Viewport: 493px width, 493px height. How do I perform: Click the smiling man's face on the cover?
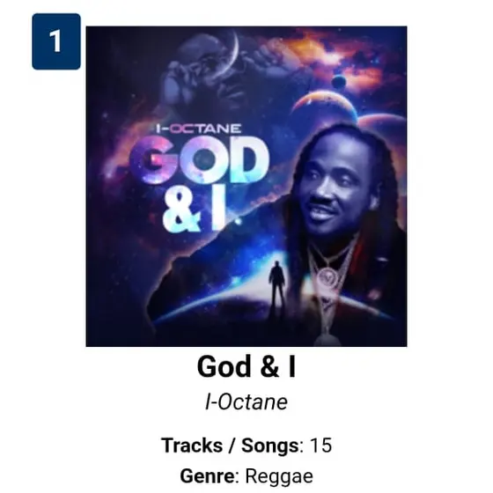[x=334, y=185]
